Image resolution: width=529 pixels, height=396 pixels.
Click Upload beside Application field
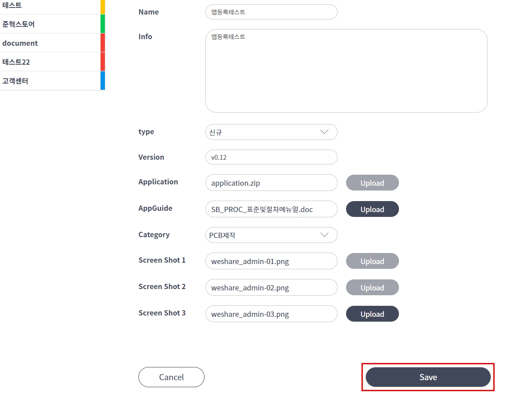(x=372, y=183)
